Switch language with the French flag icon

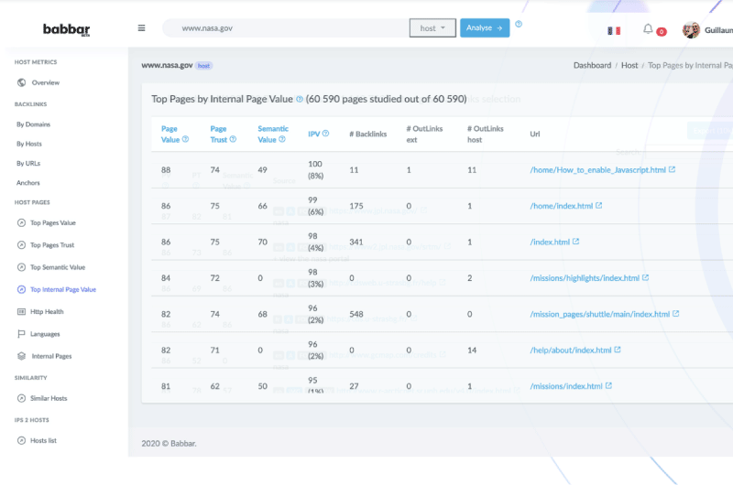[x=614, y=31]
